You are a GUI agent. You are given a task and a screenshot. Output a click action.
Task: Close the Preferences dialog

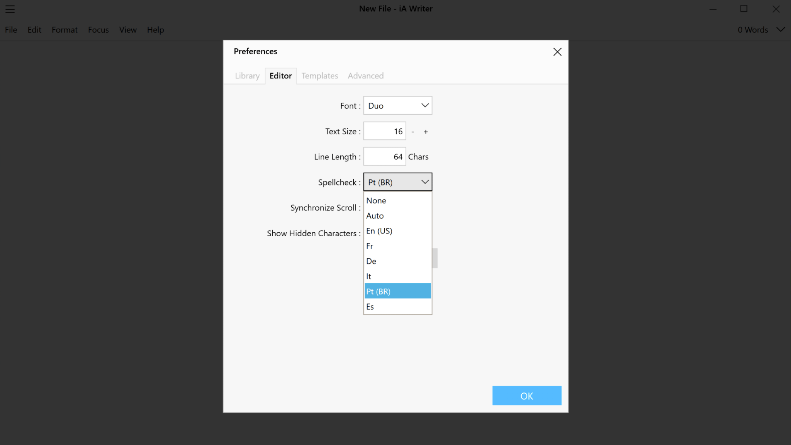click(x=557, y=52)
